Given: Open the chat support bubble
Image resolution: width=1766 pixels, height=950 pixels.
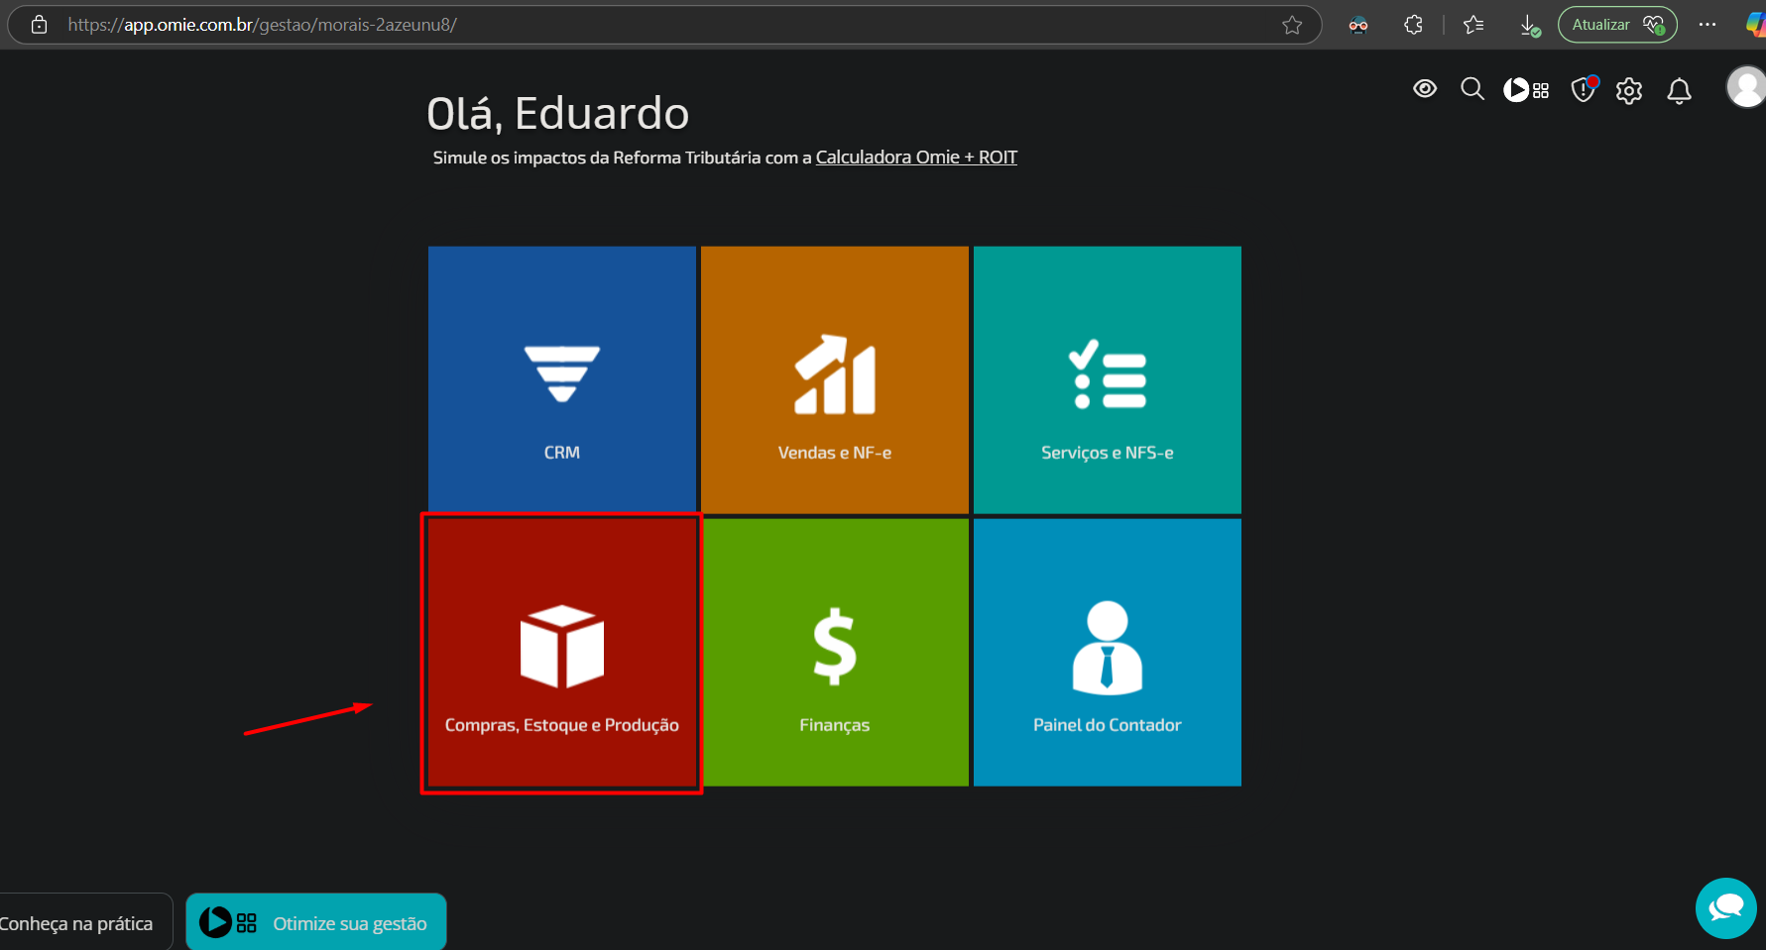Looking at the screenshot, I should tap(1726, 907).
